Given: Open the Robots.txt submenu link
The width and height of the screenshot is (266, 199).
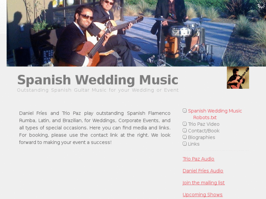Looking at the screenshot, I should tap(205, 118).
